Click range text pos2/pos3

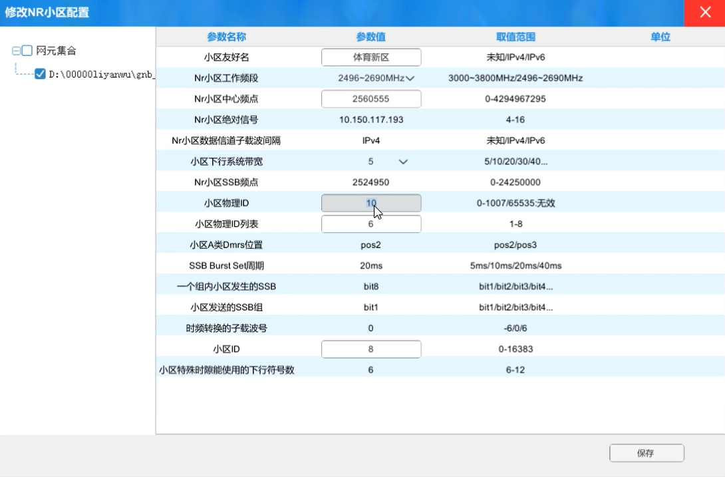(515, 245)
